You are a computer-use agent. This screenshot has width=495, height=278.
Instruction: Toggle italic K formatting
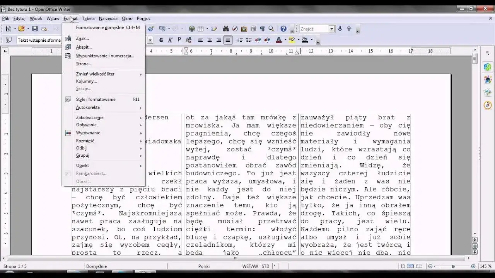pyautogui.click(x=170, y=40)
